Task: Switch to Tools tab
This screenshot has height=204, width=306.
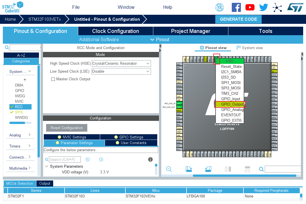Action: click(x=266, y=31)
